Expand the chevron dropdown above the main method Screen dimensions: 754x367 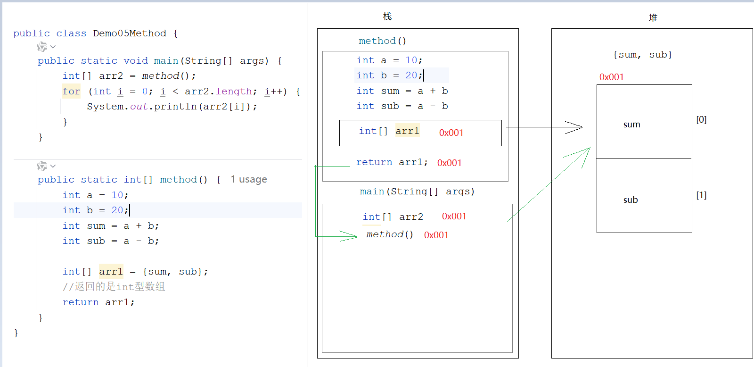click(x=53, y=47)
